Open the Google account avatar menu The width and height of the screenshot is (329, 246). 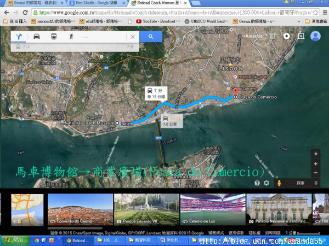point(315,36)
